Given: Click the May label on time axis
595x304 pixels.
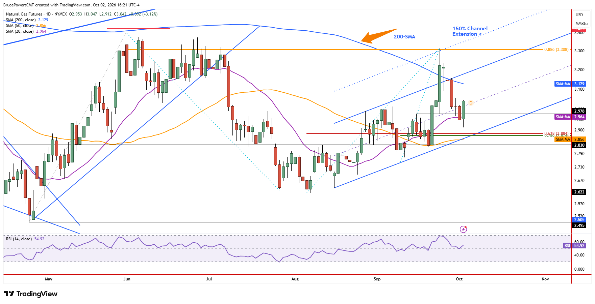Looking at the screenshot, I should click(x=49, y=279).
